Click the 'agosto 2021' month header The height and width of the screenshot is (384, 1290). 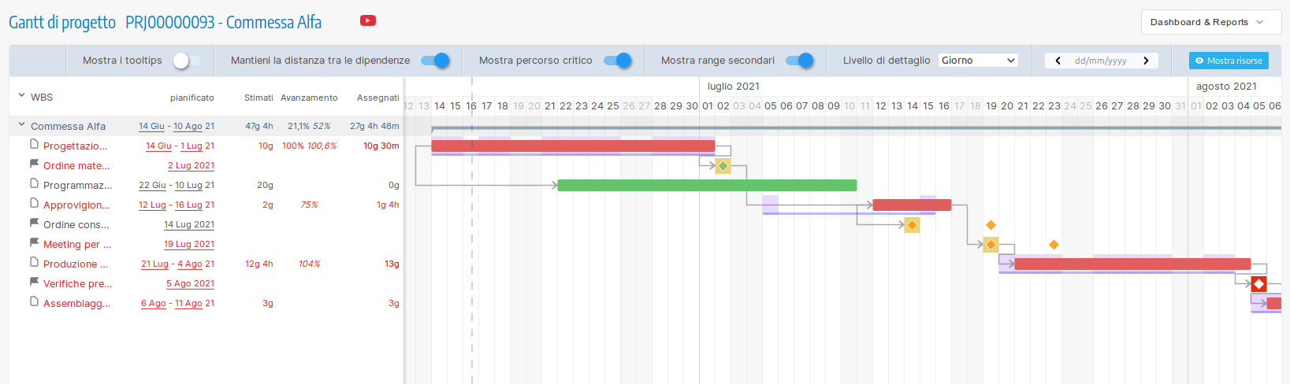click(x=1226, y=87)
